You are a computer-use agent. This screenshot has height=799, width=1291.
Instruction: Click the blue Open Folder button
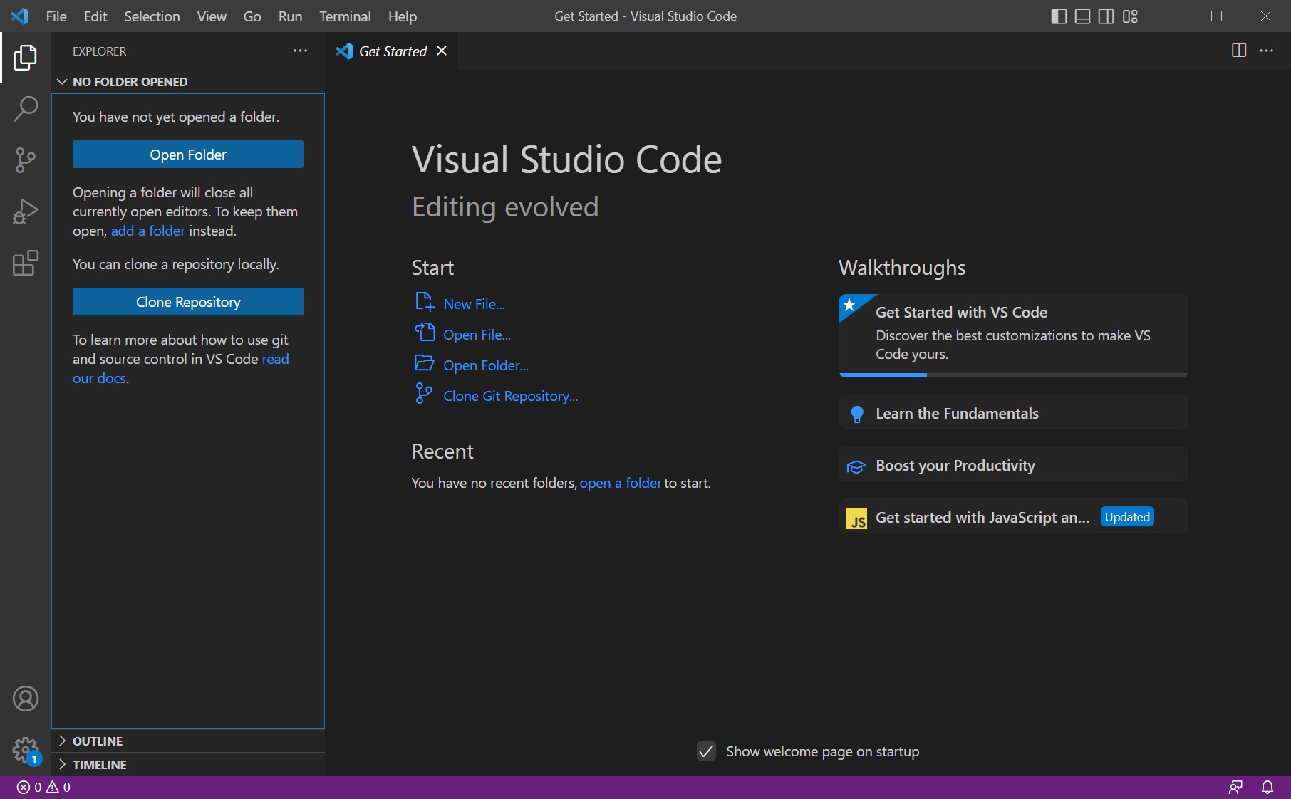[x=188, y=155]
